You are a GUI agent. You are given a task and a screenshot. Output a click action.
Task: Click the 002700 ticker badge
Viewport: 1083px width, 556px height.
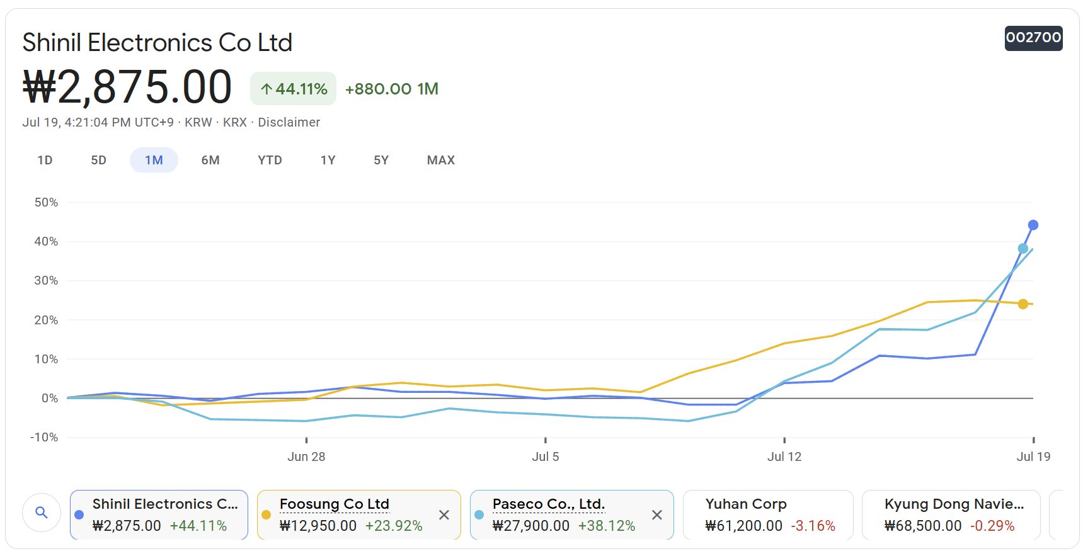[x=1033, y=38]
